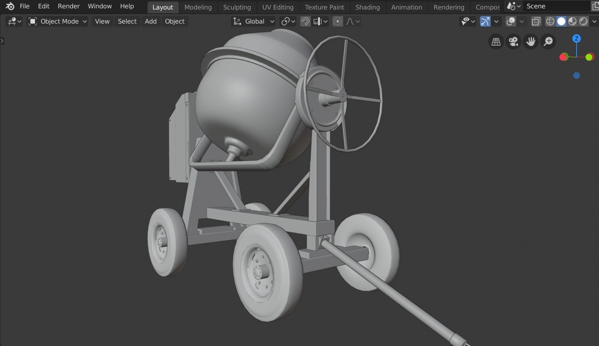Select solid viewport shading
Screen dimensions: 599x346
pos(561,21)
